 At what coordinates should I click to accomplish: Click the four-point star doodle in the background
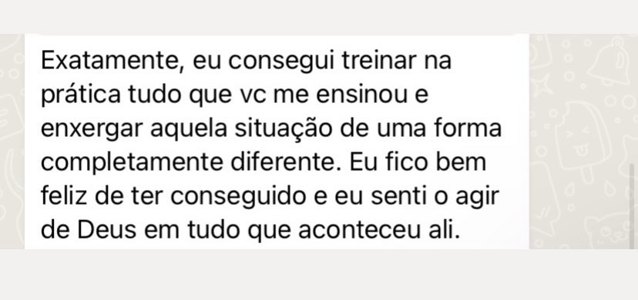(542, 87)
